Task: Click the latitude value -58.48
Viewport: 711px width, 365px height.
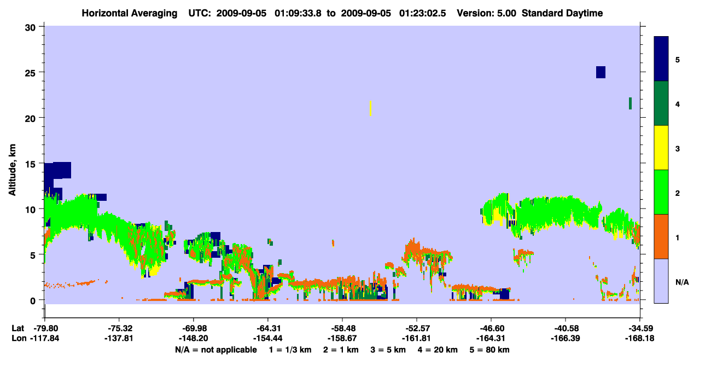Action: tap(342, 328)
